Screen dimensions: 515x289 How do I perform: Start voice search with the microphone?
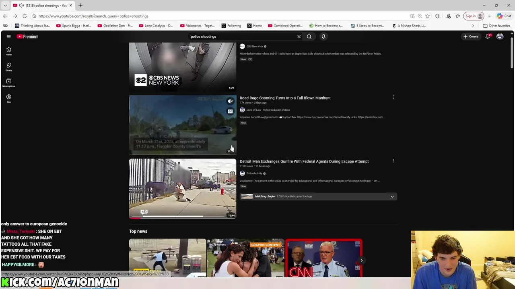[x=323, y=37]
